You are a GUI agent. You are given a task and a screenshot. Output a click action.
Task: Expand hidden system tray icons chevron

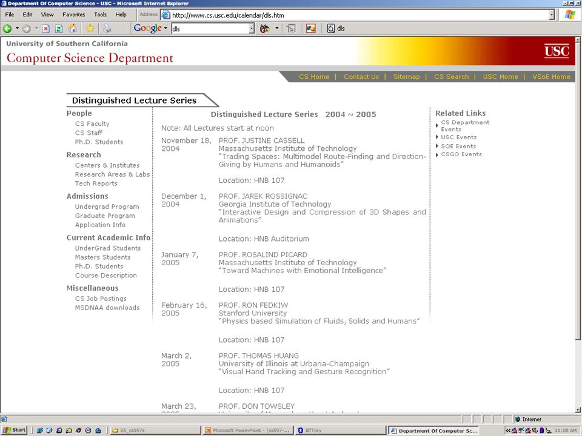tap(507, 431)
